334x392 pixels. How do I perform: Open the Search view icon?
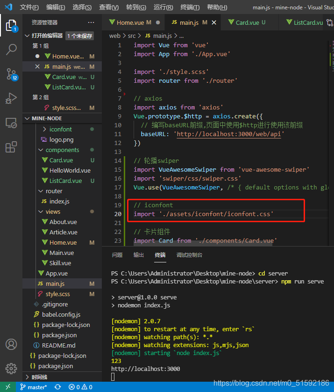click(11, 50)
